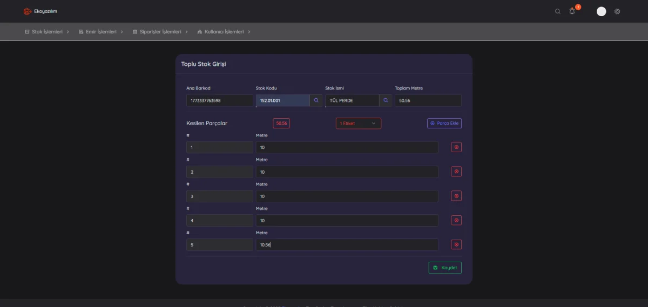Screen dimensions: 648x307
Task: Delete piece row 4
Action: coord(456,220)
